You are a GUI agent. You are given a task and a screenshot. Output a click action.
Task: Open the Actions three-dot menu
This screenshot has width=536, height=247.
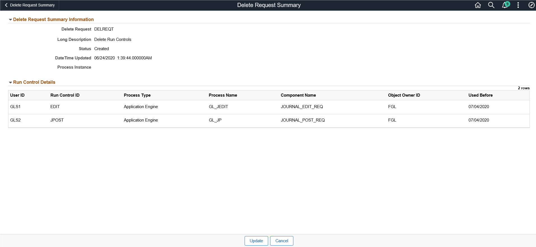click(x=518, y=5)
